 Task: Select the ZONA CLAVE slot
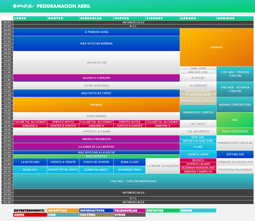tap(129, 162)
